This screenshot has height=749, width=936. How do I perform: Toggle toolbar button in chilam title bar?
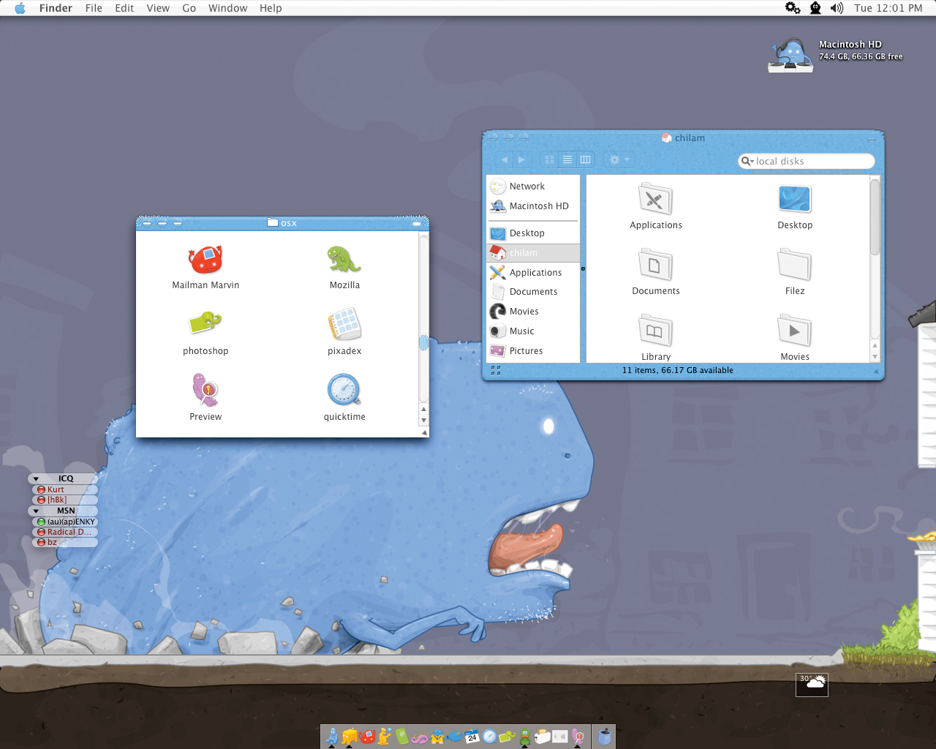pos(872,139)
